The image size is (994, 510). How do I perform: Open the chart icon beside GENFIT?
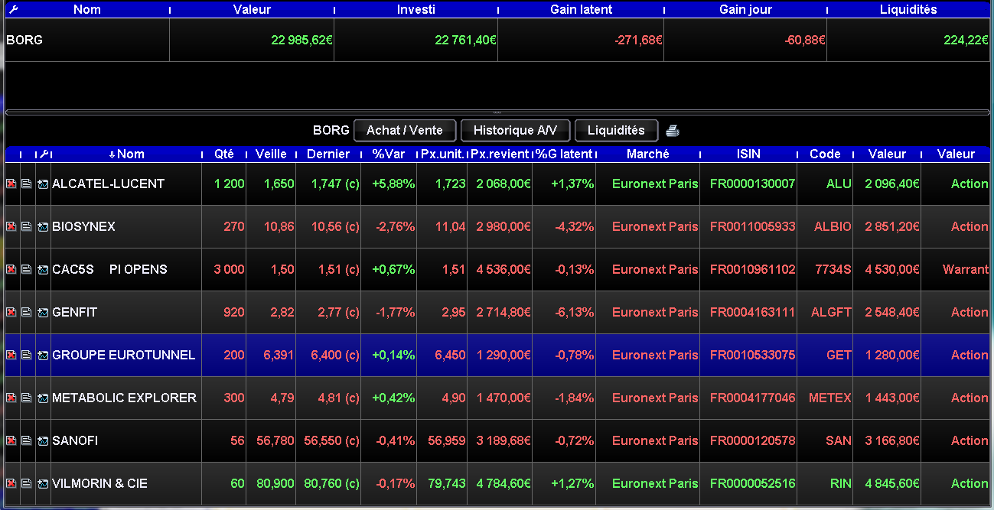pos(43,313)
